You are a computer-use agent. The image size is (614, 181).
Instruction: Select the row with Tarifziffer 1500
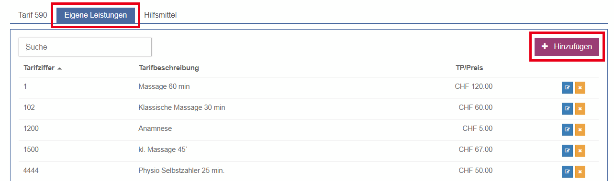pos(309,150)
